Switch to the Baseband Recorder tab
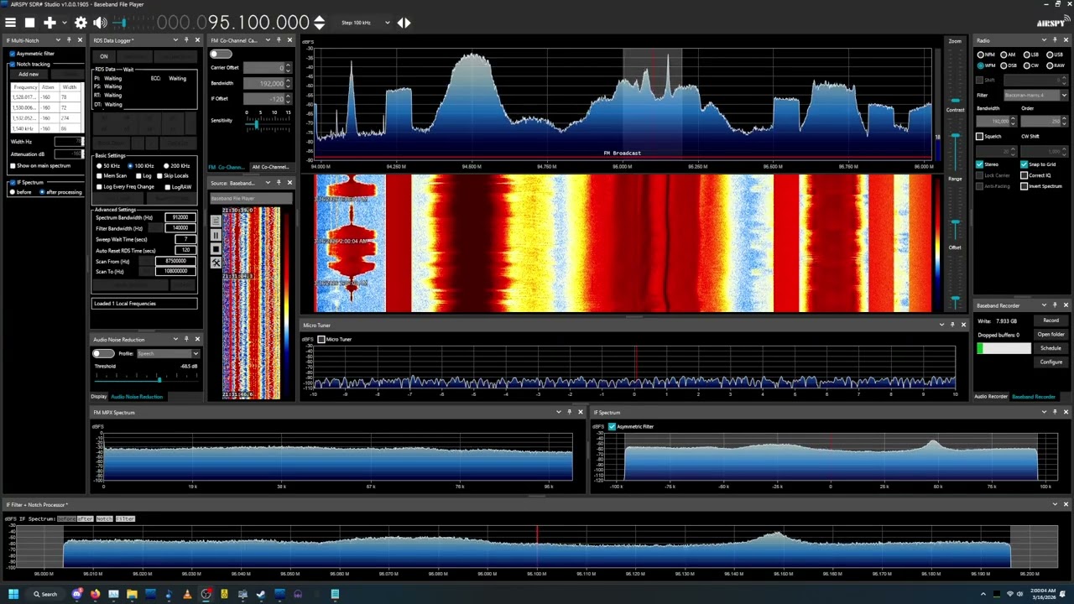The image size is (1074, 604). point(1034,396)
